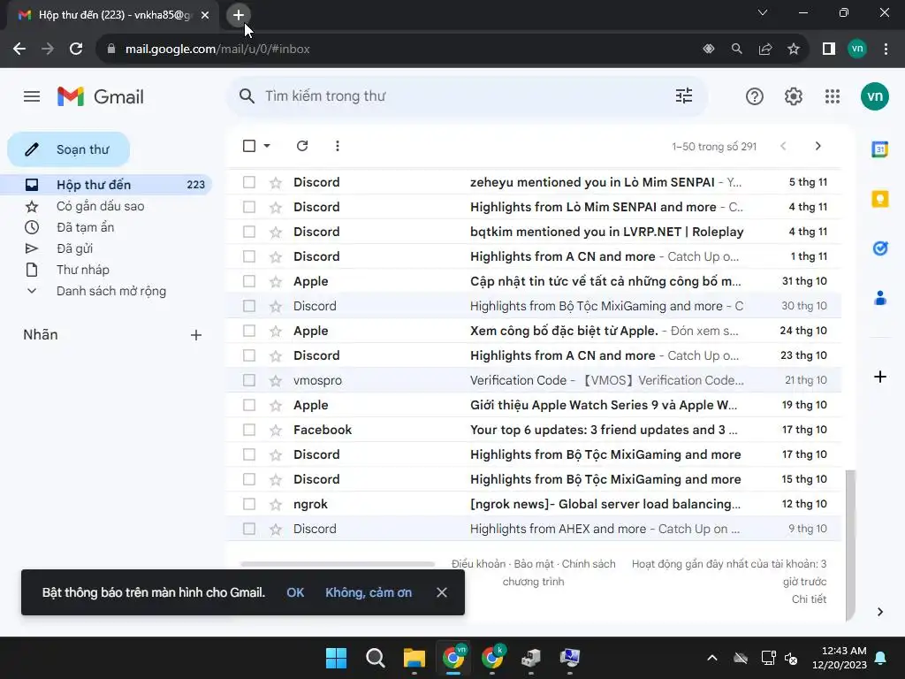This screenshot has height=679, width=905.
Task: Open File Explorer from the taskbar
Action: pos(414,658)
